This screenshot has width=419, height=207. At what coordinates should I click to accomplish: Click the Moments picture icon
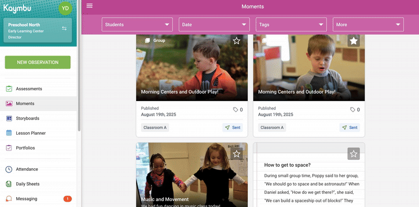9,104
